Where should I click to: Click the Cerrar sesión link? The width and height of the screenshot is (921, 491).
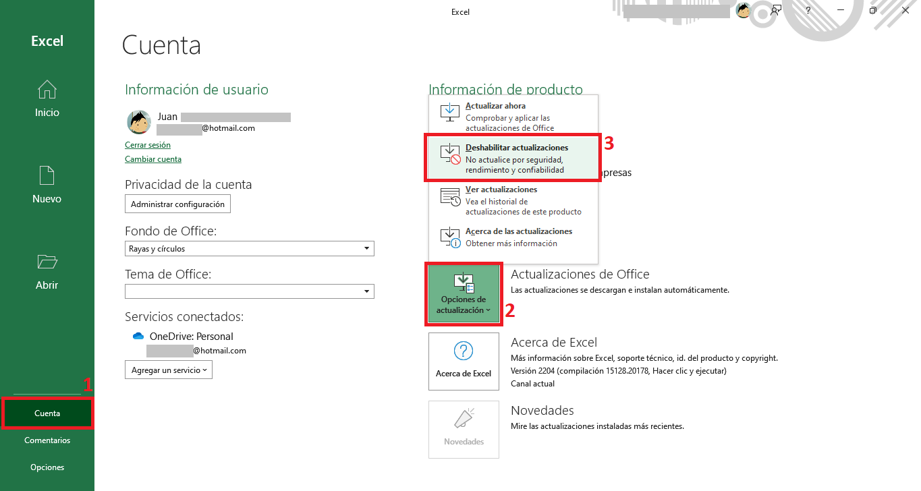tap(148, 145)
